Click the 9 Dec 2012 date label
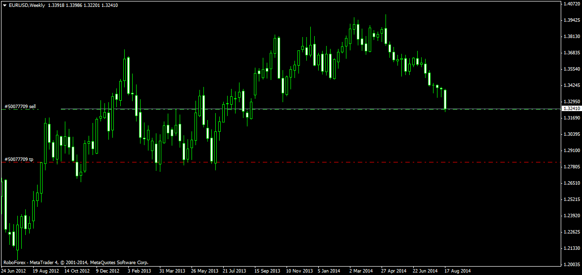The height and width of the screenshot is (275, 582). [108, 271]
